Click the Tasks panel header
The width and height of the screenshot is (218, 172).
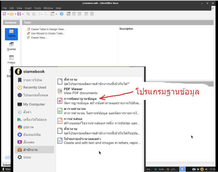point(118,23)
